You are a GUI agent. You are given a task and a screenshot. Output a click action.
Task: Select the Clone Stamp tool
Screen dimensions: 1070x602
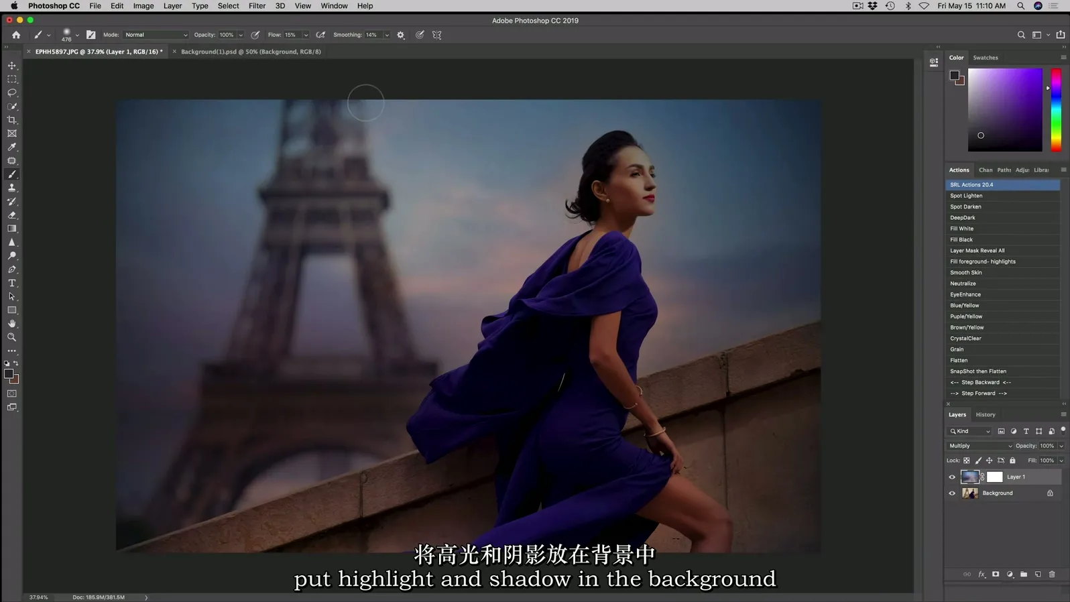click(12, 188)
